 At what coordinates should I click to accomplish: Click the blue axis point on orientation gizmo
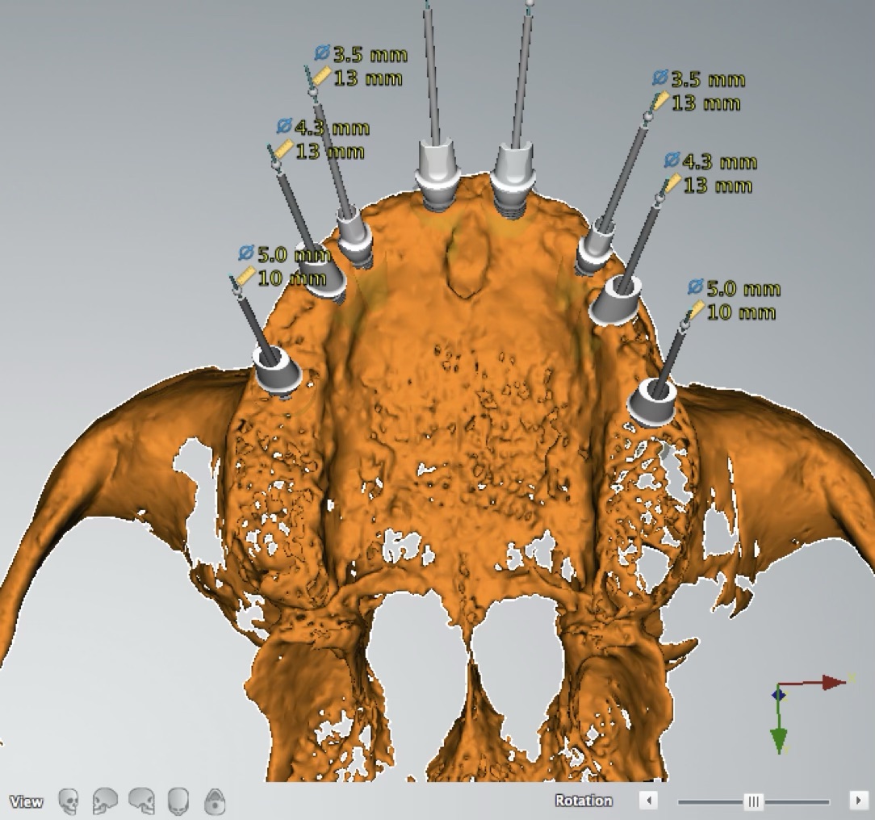pyautogui.click(x=778, y=694)
